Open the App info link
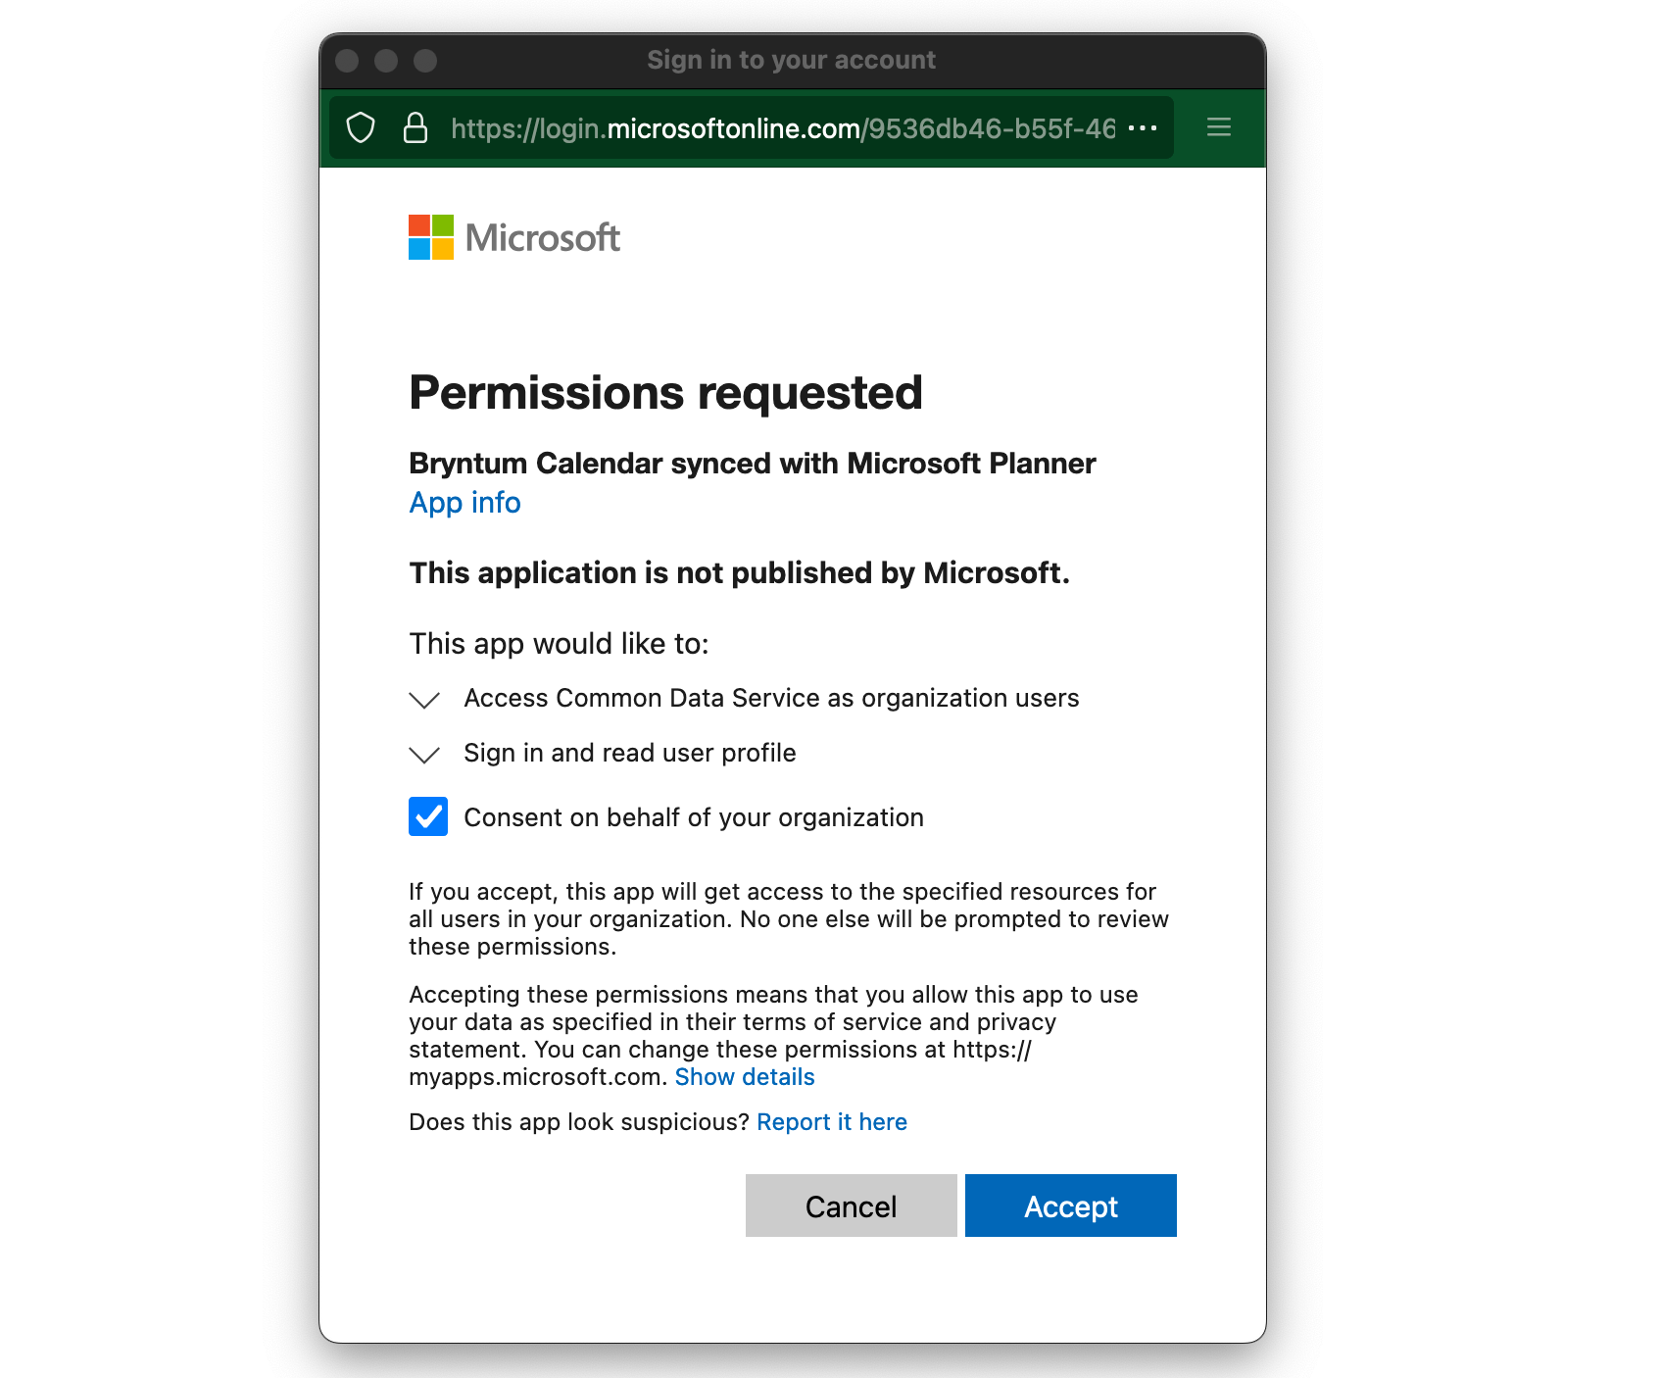The width and height of the screenshot is (1660, 1378). (x=464, y=502)
